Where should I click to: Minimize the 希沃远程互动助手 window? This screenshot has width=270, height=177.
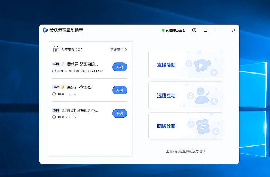click(x=222, y=30)
